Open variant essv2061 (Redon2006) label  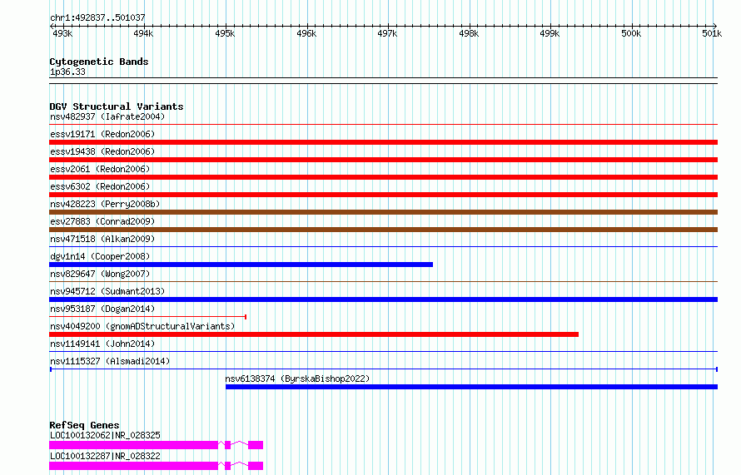pyautogui.click(x=100, y=169)
